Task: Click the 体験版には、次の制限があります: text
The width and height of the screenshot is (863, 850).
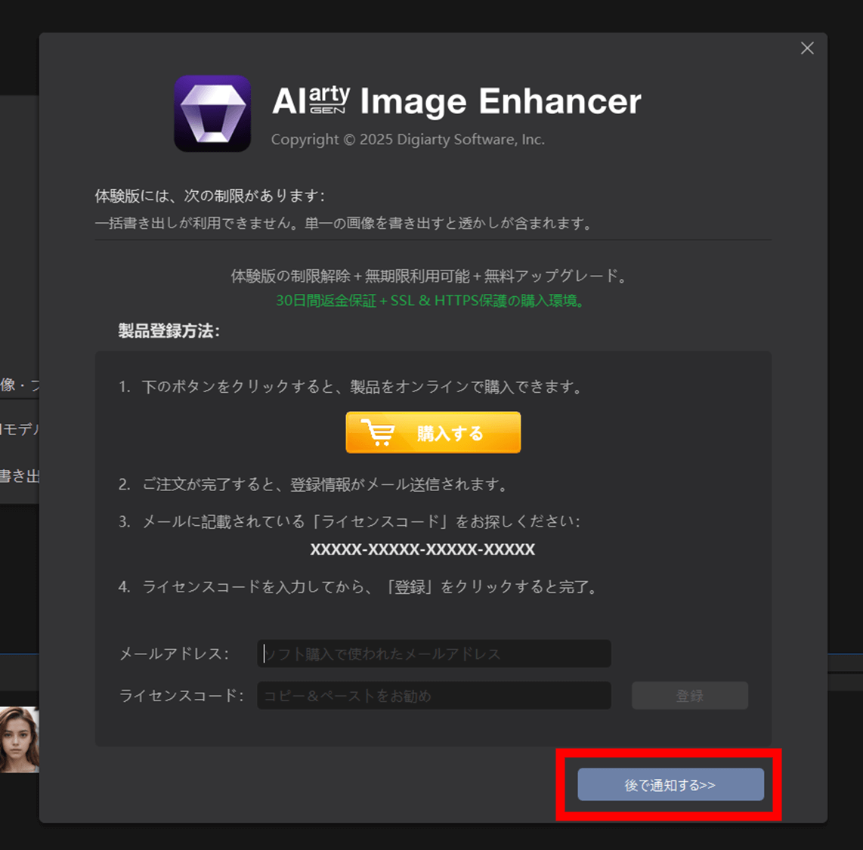Action: click(x=209, y=195)
